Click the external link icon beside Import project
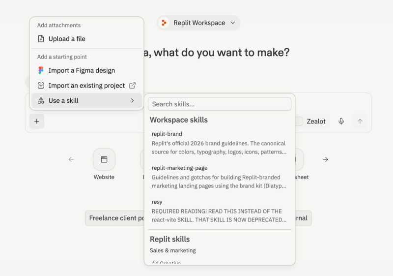Image resolution: width=393 pixels, height=276 pixels. (x=132, y=86)
